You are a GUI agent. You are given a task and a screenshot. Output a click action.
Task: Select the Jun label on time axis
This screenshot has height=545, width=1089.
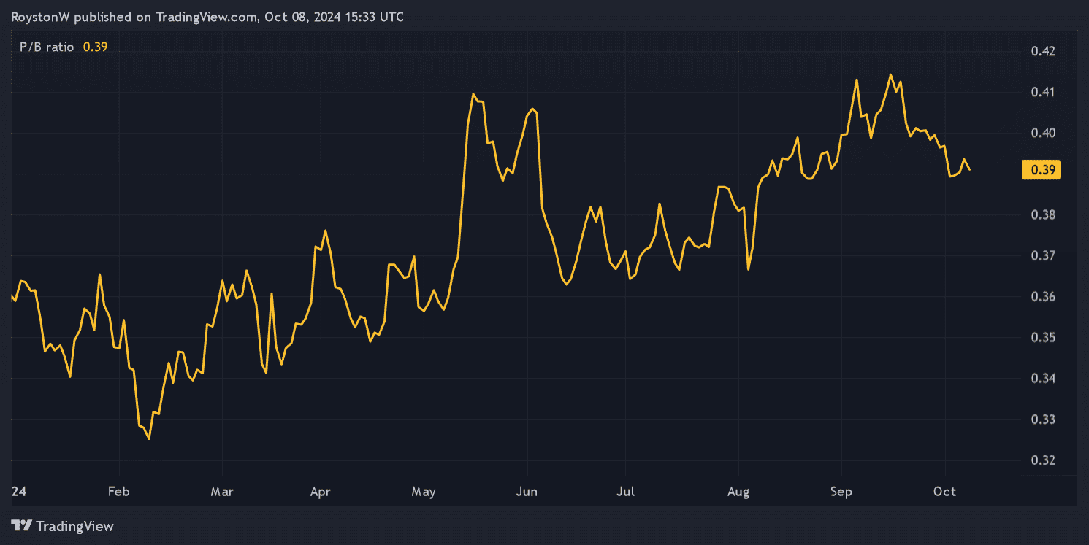pyautogui.click(x=527, y=492)
